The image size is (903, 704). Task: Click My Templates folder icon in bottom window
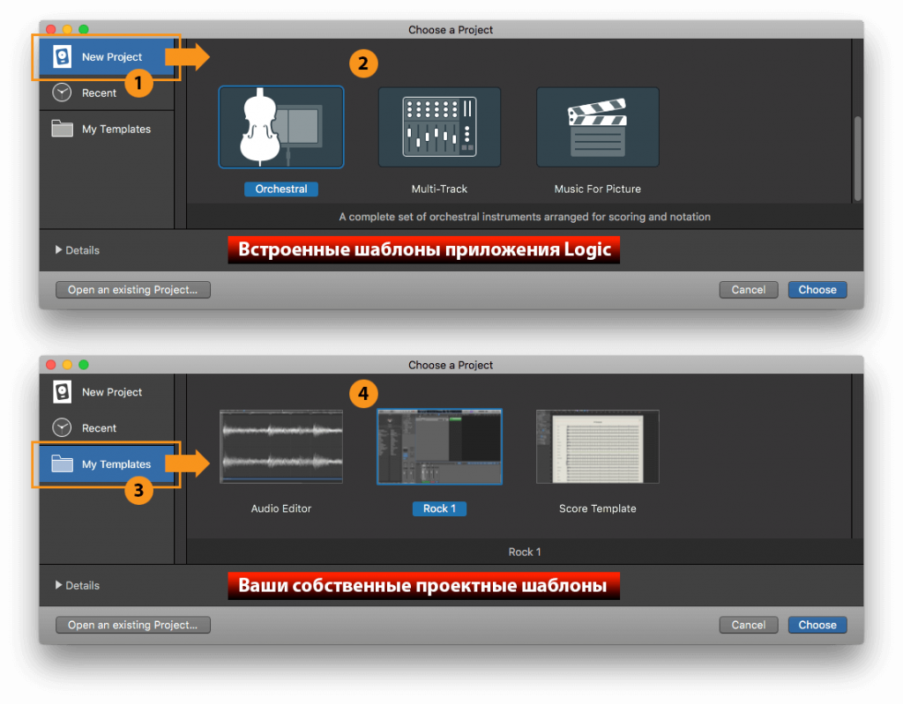63,463
